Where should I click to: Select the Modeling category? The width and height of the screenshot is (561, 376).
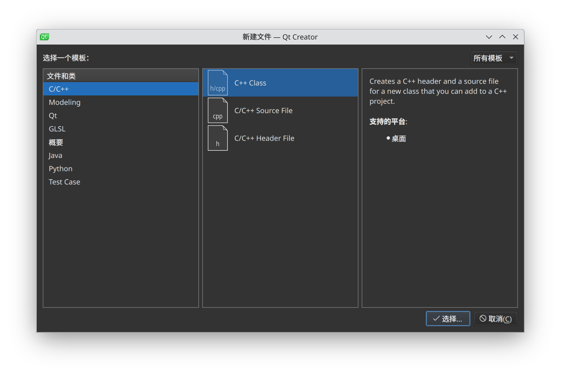(x=121, y=102)
